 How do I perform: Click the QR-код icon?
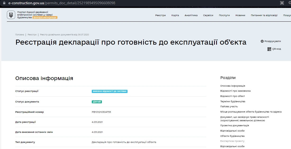tap(269, 49)
